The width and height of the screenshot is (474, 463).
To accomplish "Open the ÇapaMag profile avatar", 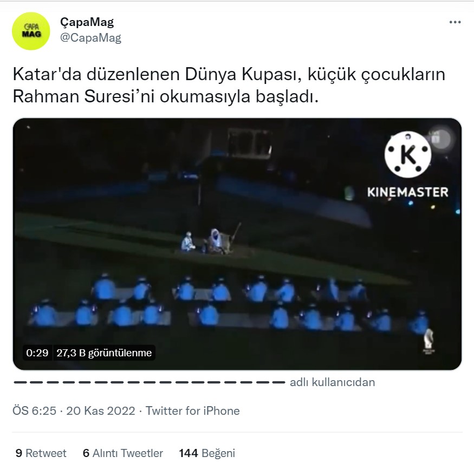I will (x=31, y=31).
